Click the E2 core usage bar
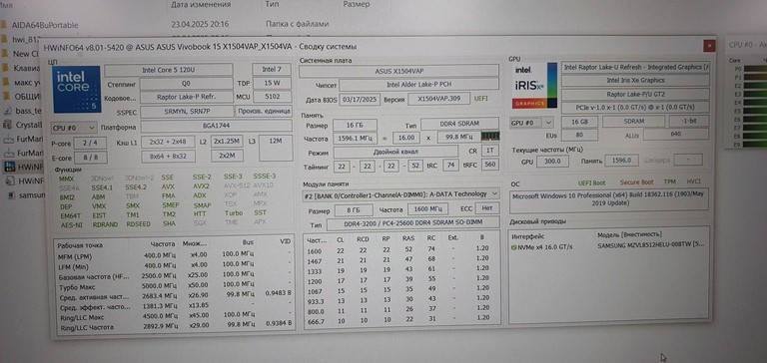Viewport: 767px width, 363px height. 755,85
